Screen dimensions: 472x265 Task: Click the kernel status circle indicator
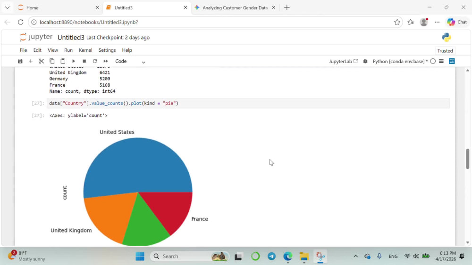pyautogui.click(x=433, y=61)
